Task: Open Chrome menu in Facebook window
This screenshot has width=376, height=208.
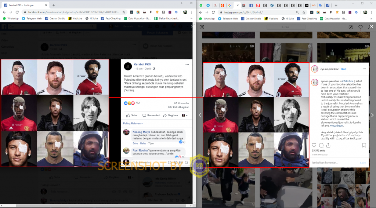Action: [191, 12]
